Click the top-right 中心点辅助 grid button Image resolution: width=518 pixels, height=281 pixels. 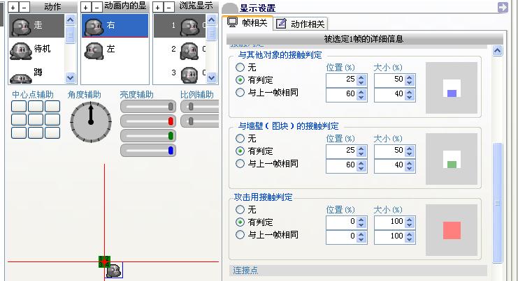[x=52, y=107]
